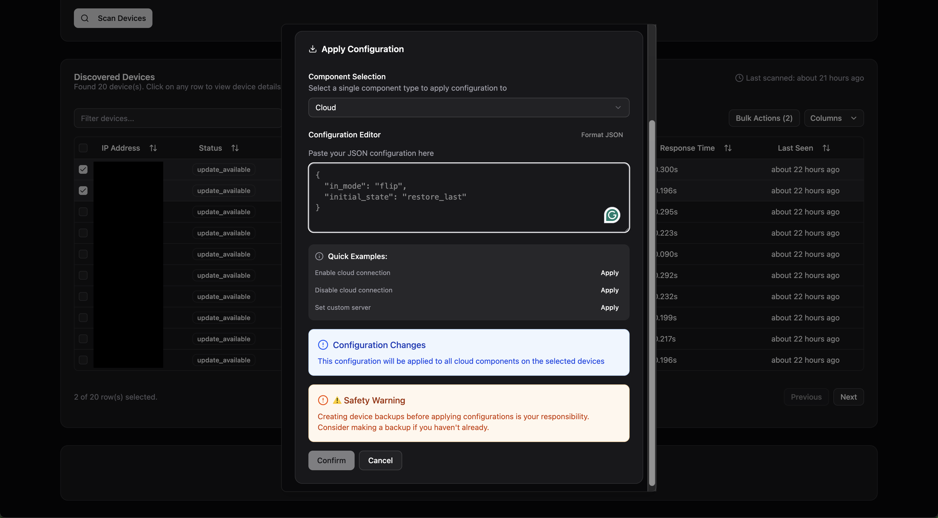Click the .223s response time cell
The height and width of the screenshot is (518, 938).
point(667,233)
